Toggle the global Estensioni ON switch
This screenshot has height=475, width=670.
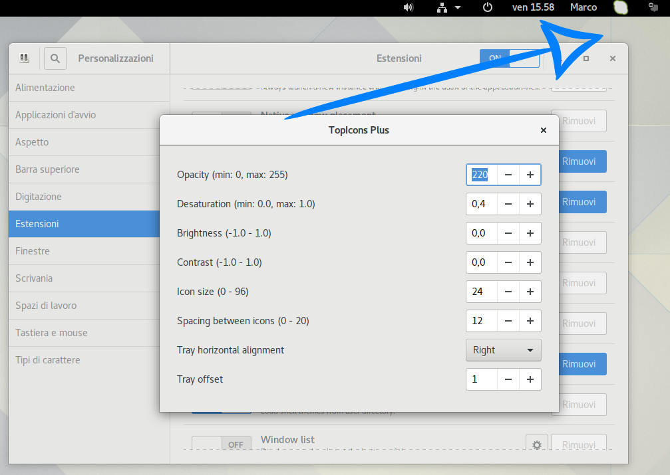pos(510,58)
